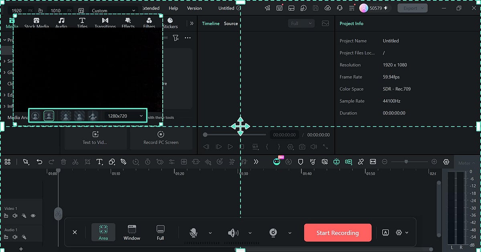This screenshot has width=481, height=252.
Task: Select Full screen recording mode
Action: [x=160, y=233]
